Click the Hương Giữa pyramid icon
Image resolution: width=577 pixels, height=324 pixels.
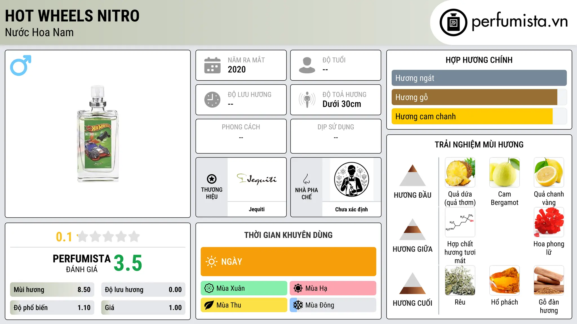tap(412, 229)
